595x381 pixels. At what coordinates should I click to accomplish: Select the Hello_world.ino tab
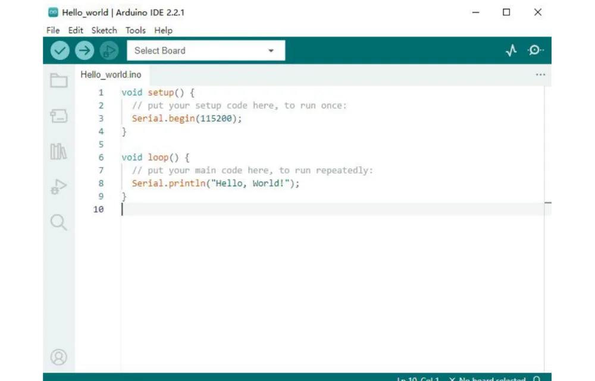[111, 75]
